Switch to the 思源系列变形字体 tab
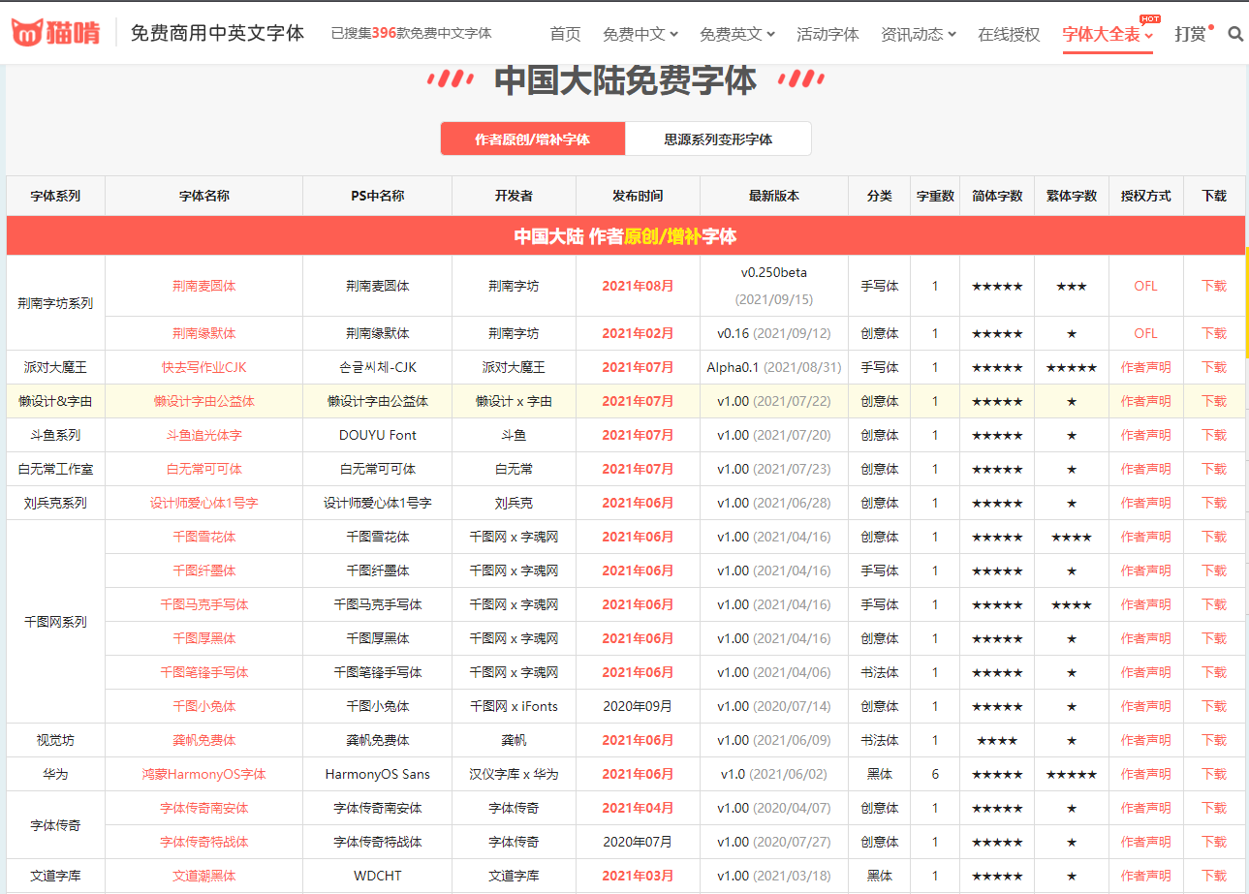 click(718, 138)
